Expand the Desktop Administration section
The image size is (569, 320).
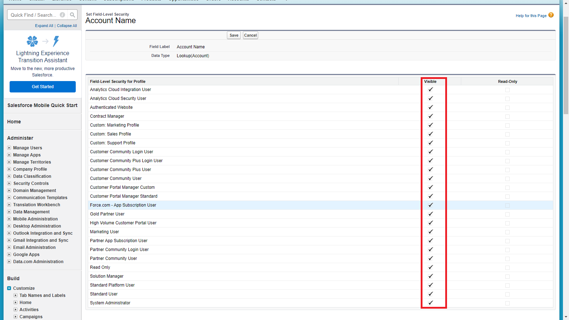tap(9, 226)
